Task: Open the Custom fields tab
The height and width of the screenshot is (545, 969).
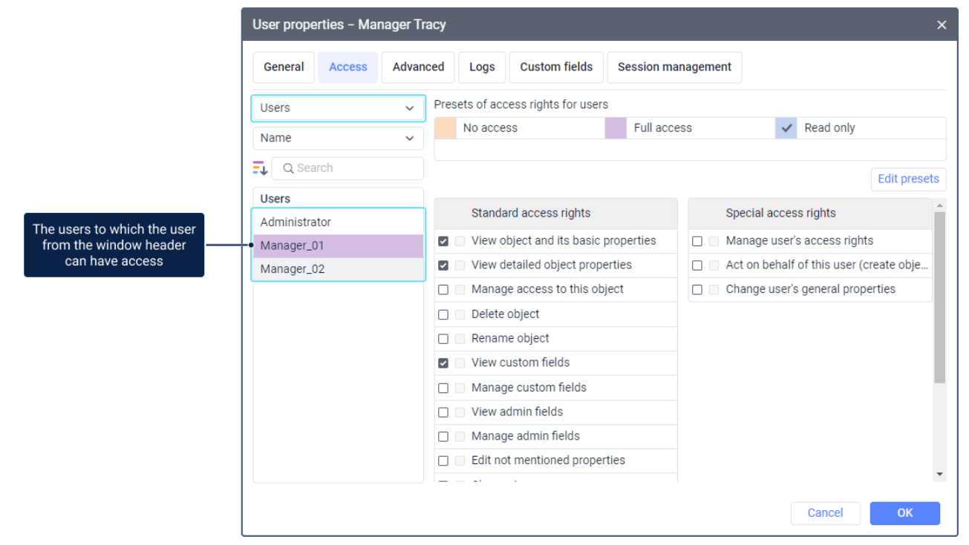Action: pyautogui.click(x=556, y=67)
